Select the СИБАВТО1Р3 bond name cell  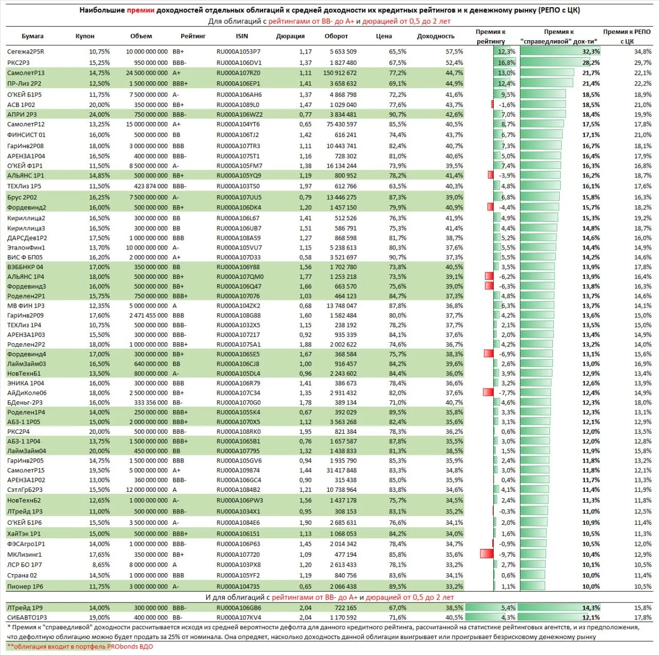(27, 617)
